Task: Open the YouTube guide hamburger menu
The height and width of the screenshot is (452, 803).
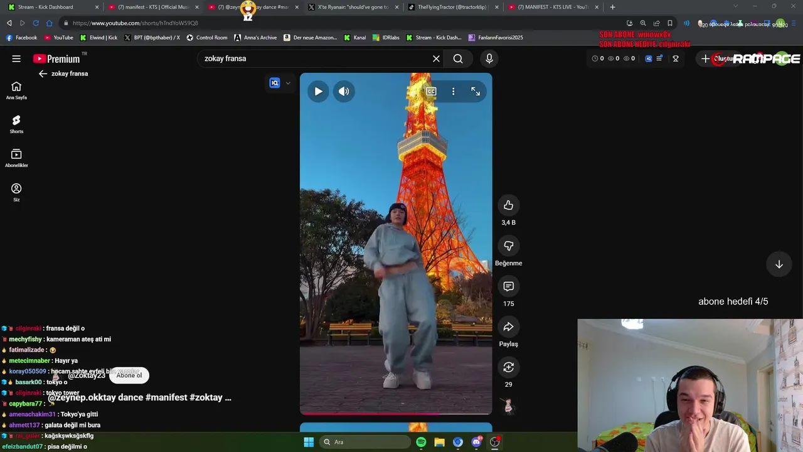Action: point(16,58)
